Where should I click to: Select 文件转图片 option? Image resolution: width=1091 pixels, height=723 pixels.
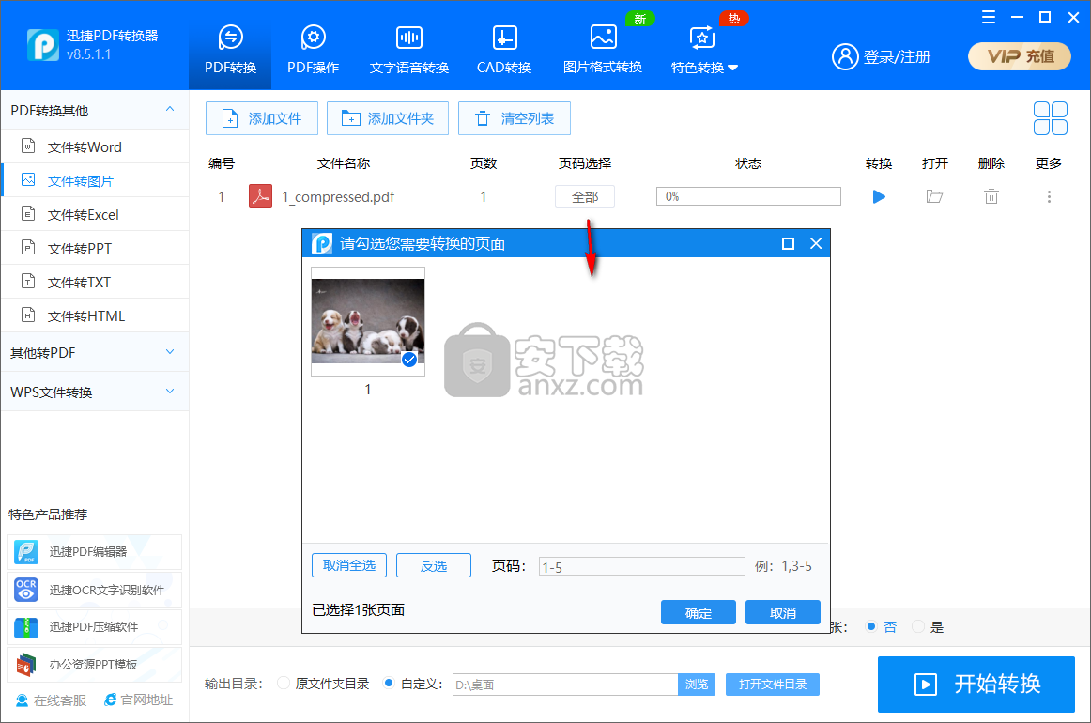95,181
